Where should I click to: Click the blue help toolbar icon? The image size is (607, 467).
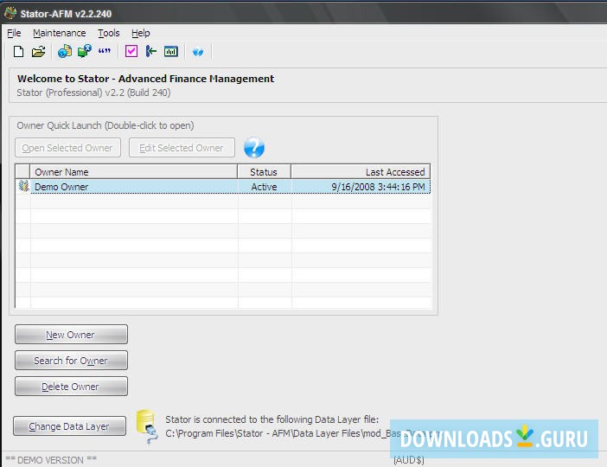(198, 52)
